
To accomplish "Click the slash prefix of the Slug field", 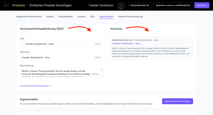I will coord(22,44).
